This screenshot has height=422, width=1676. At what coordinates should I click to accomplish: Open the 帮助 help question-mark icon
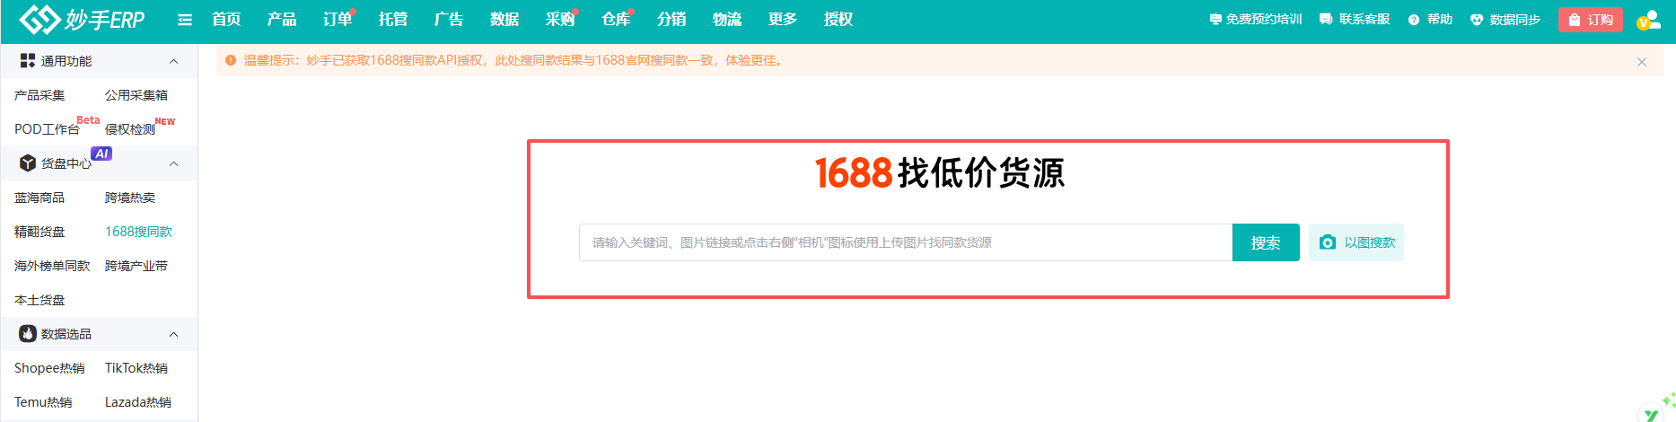click(x=1414, y=20)
